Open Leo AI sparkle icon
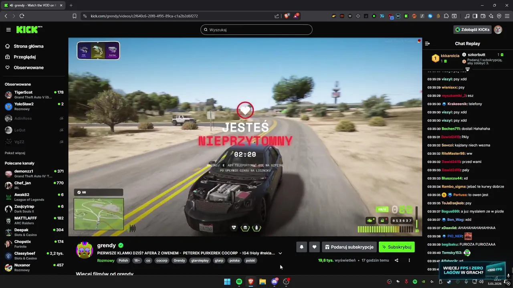Screen dimensions: 513x288 491,16
